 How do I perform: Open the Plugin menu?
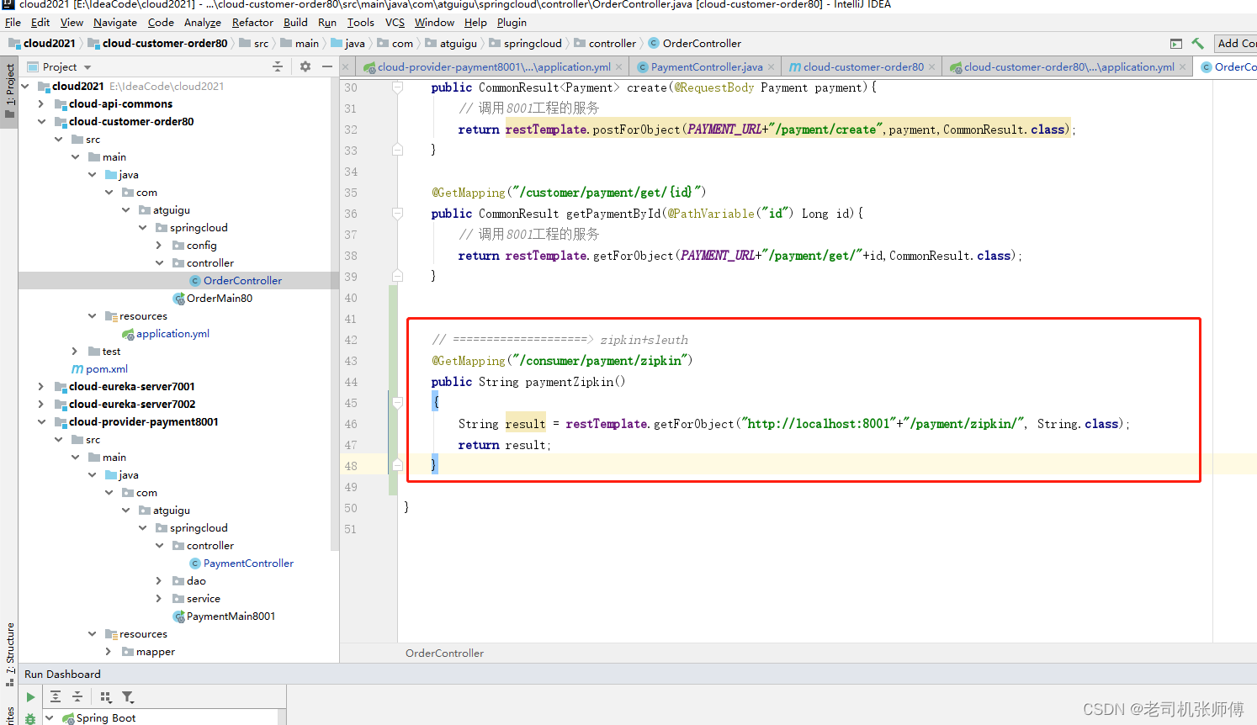click(x=512, y=23)
